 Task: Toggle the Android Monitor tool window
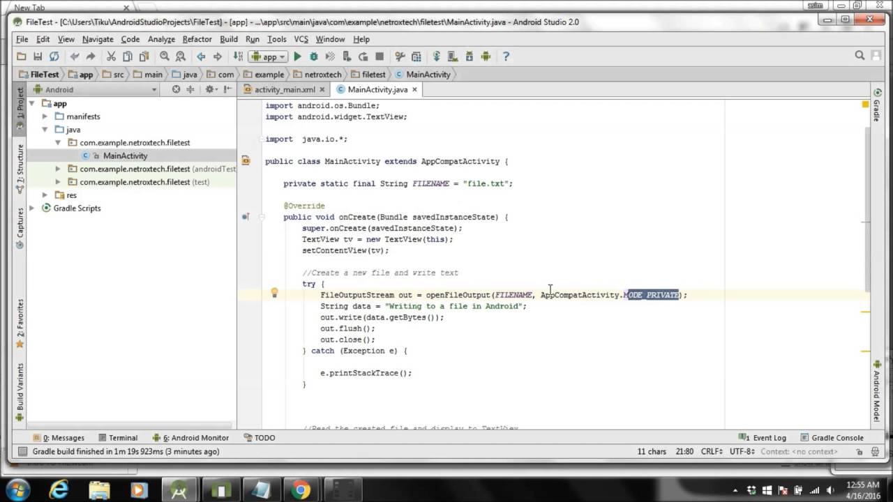click(190, 438)
